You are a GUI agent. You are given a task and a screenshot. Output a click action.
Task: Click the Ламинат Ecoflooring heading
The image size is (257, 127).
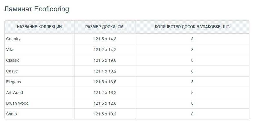click(x=37, y=9)
